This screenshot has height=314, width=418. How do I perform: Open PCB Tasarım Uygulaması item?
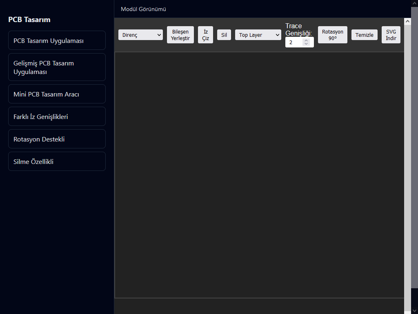coord(57,40)
